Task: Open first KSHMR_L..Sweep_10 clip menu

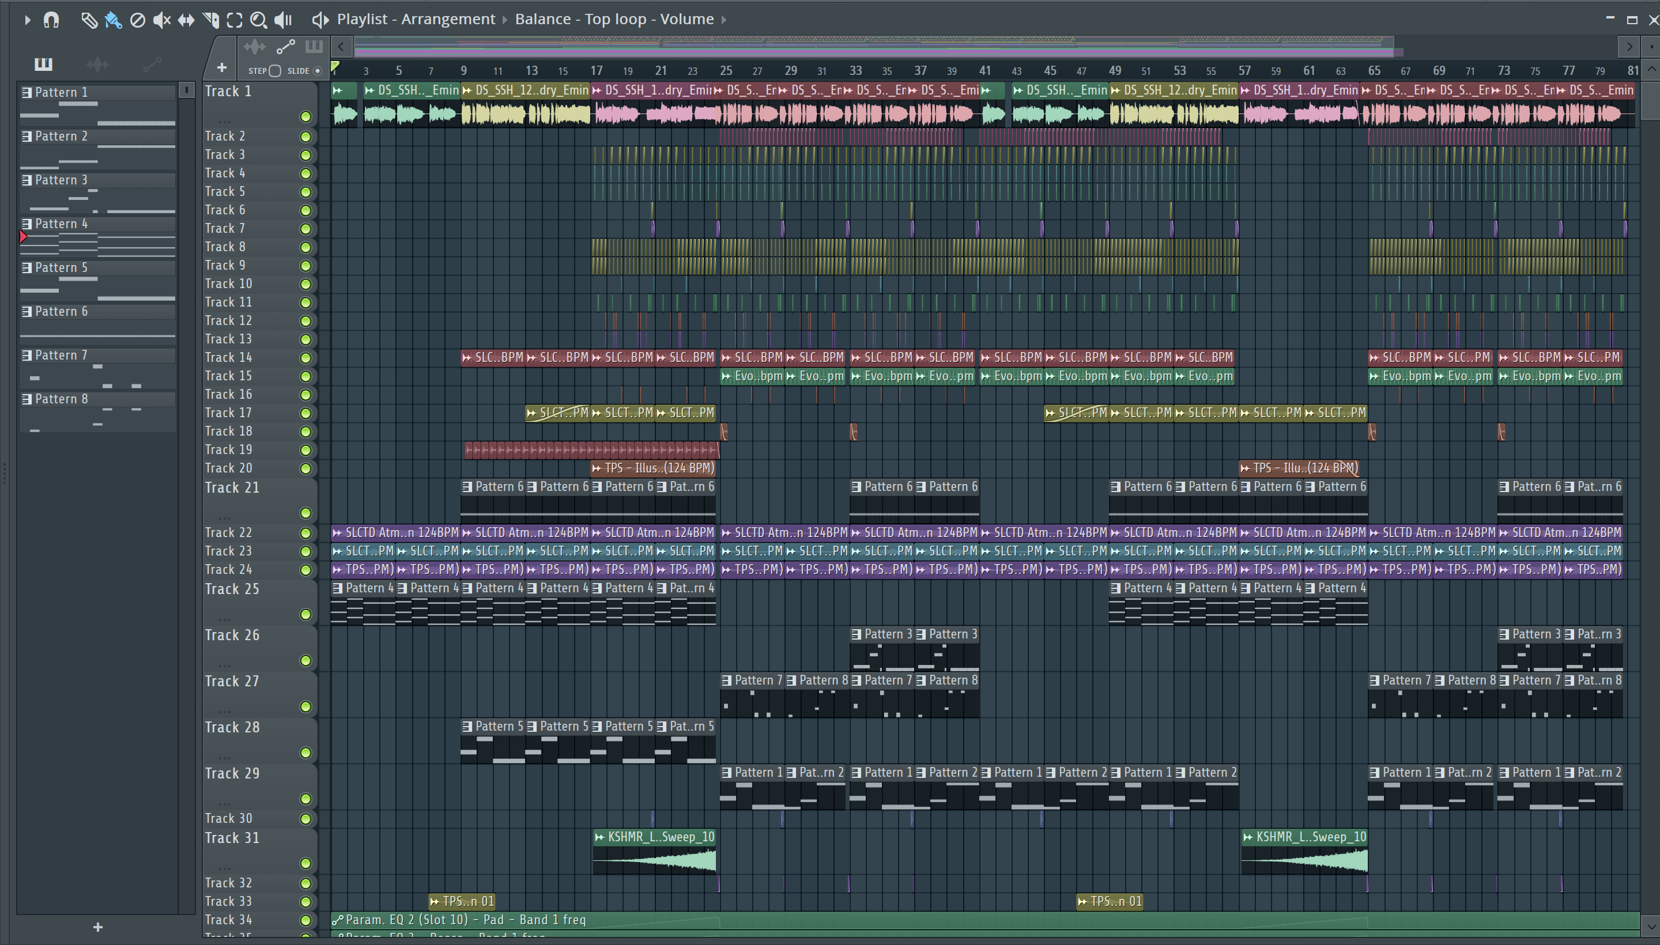Action: click(x=600, y=837)
